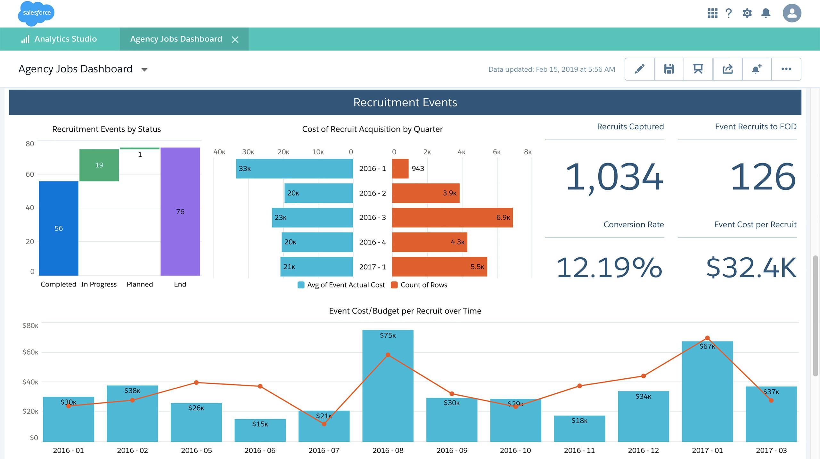Click the $15k bar for 2016 - 06
Image resolution: width=820 pixels, height=459 pixels.
(260, 430)
